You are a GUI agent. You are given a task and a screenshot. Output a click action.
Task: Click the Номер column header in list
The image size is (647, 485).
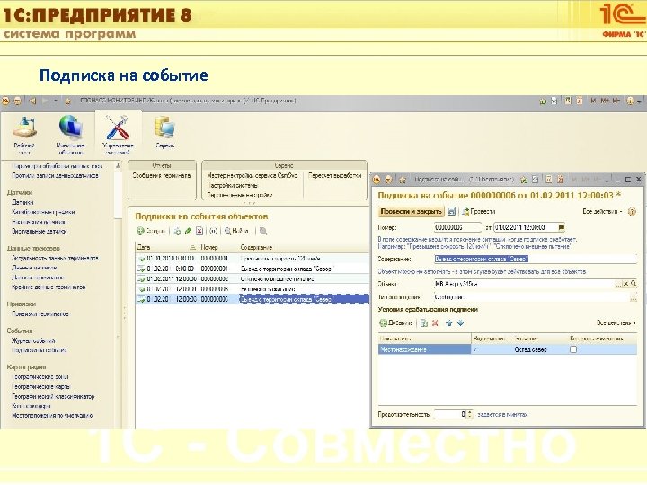[x=218, y=248]
